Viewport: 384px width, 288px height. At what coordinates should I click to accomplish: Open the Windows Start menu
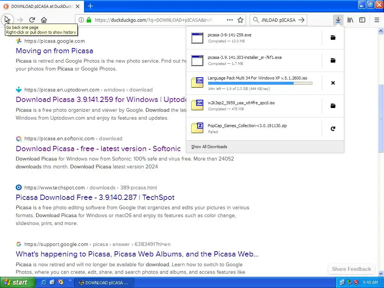tap(18, 282)
